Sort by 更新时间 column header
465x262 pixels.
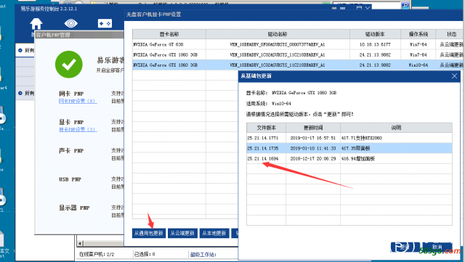[313, 128]
